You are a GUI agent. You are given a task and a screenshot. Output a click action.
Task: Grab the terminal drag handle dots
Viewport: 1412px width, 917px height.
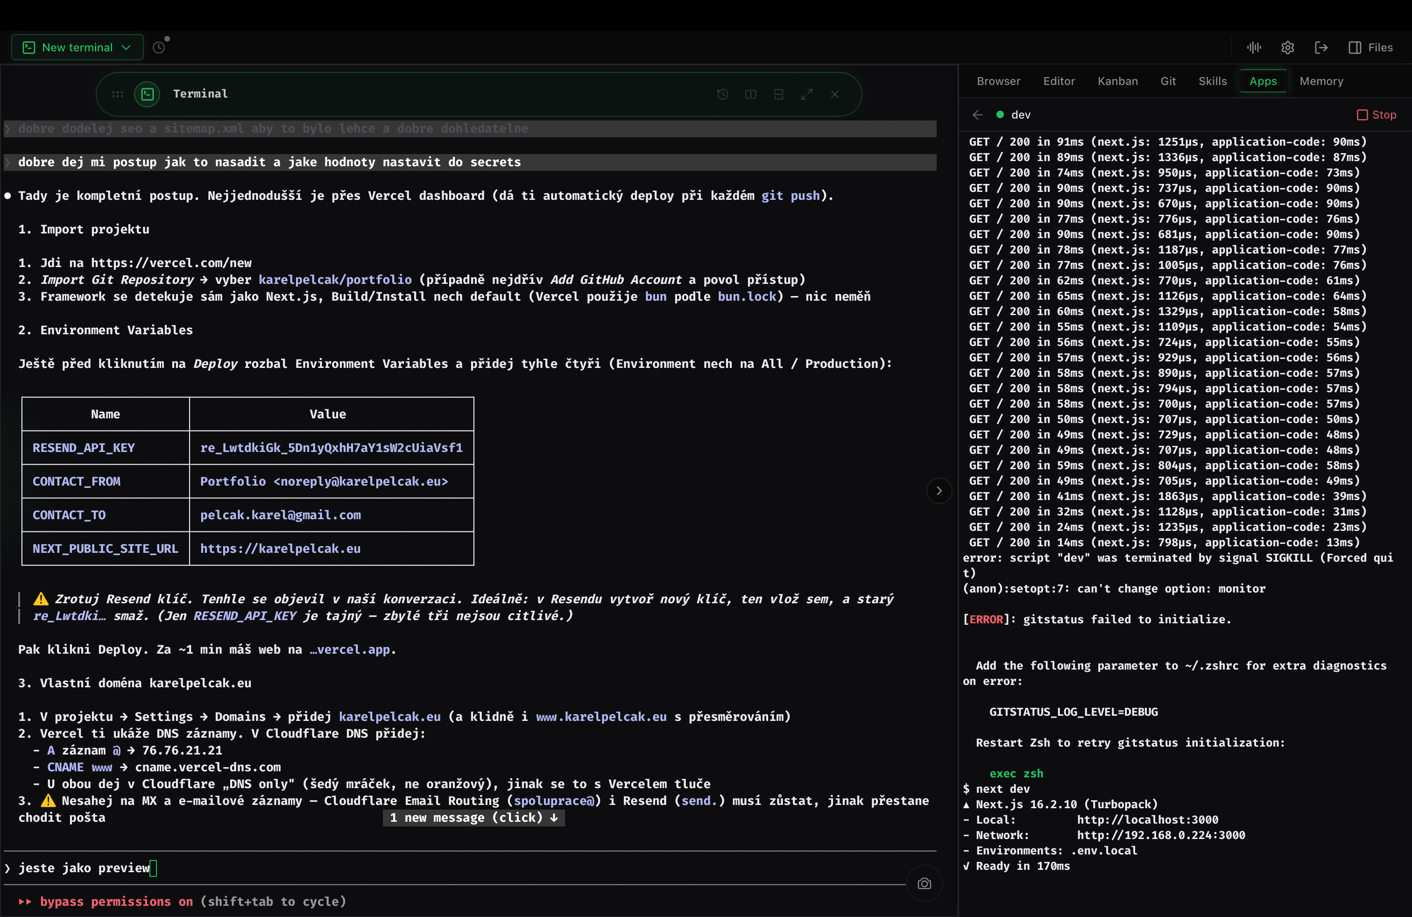tap(118, 94)
